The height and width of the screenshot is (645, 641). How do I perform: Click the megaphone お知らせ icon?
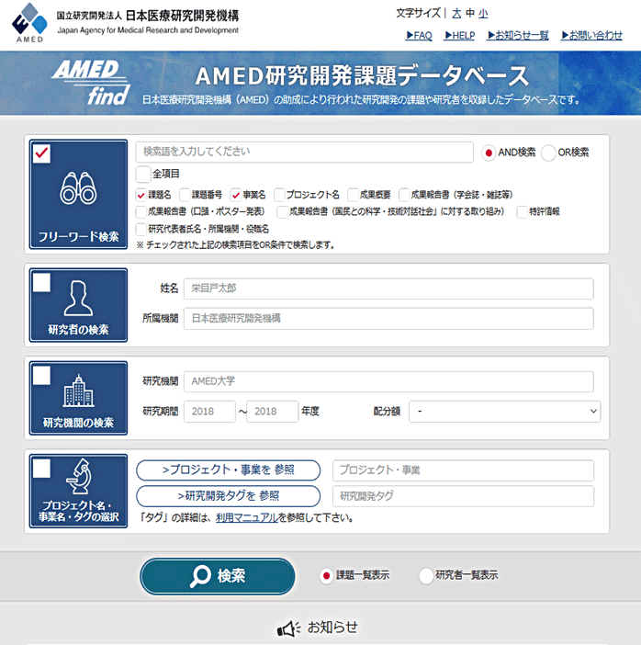(x=288, y=628)
